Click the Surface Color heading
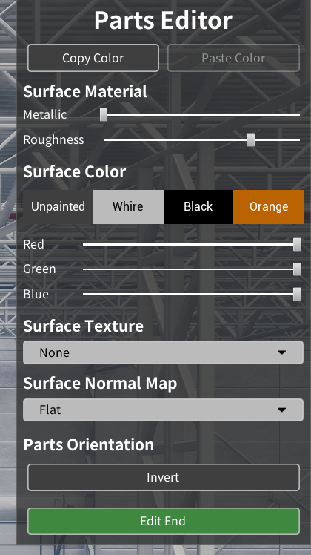 pos(75,172)
